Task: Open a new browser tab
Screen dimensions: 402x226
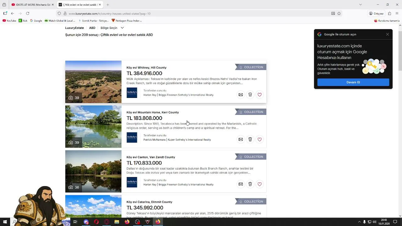Action: 107,5
